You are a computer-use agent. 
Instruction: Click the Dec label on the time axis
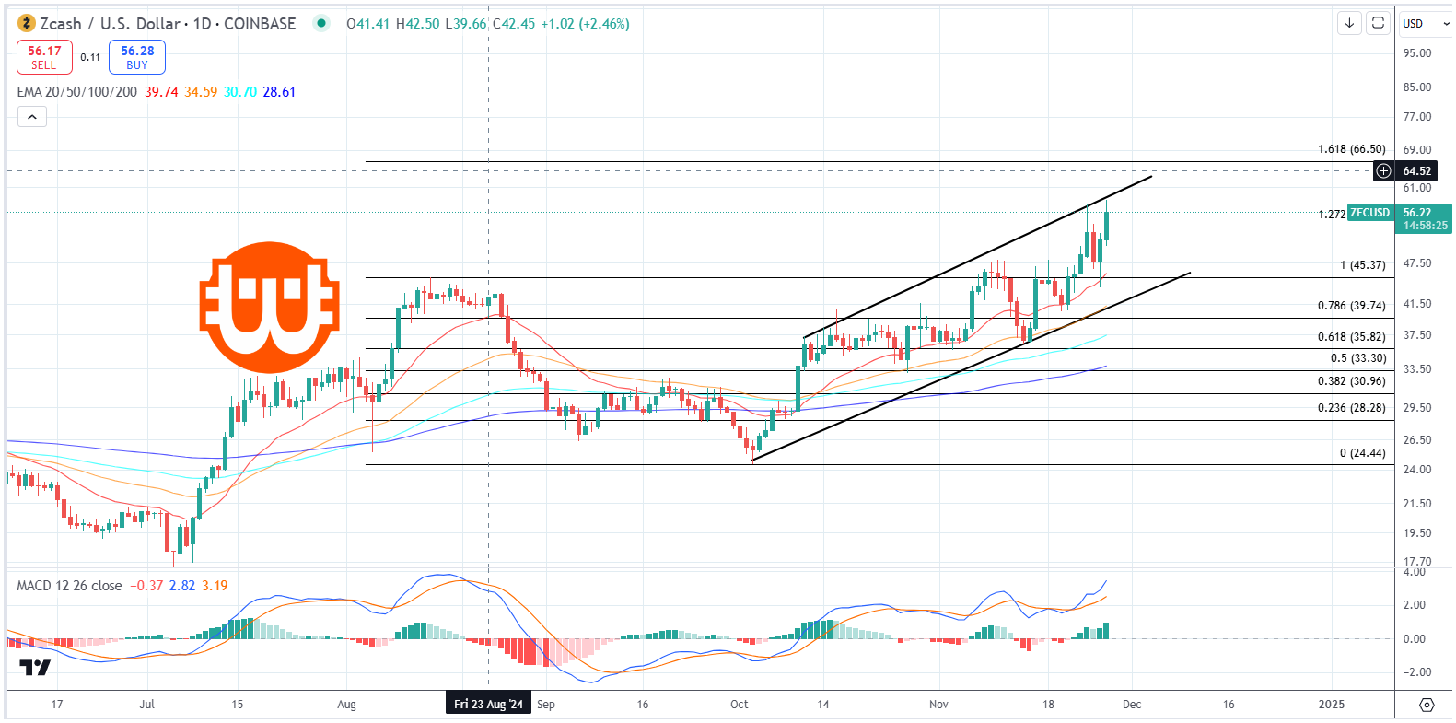[1132, 705]
